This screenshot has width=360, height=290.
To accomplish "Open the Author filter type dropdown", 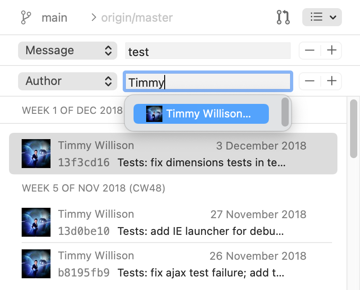I will pos(66,81).
